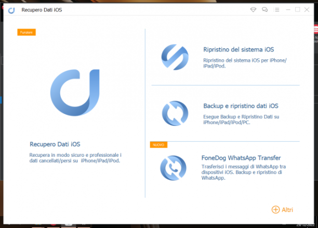Click the orange NUOVO badge
The image size is (318, 228).
click(x=158, y=145)
